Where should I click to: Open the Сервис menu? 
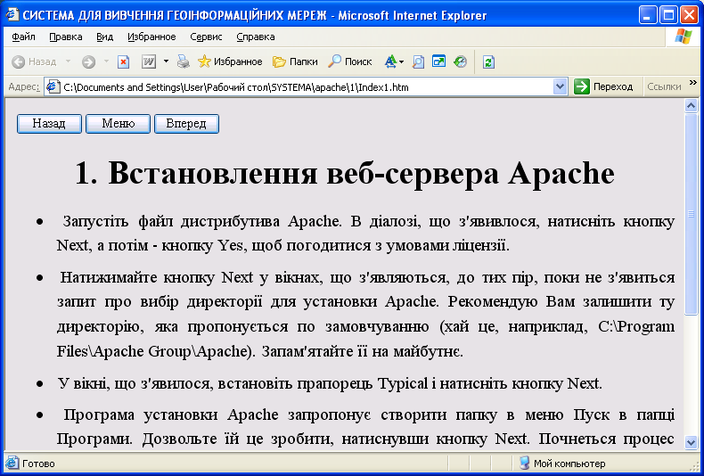pyautogui.click(x=206, y=37)
